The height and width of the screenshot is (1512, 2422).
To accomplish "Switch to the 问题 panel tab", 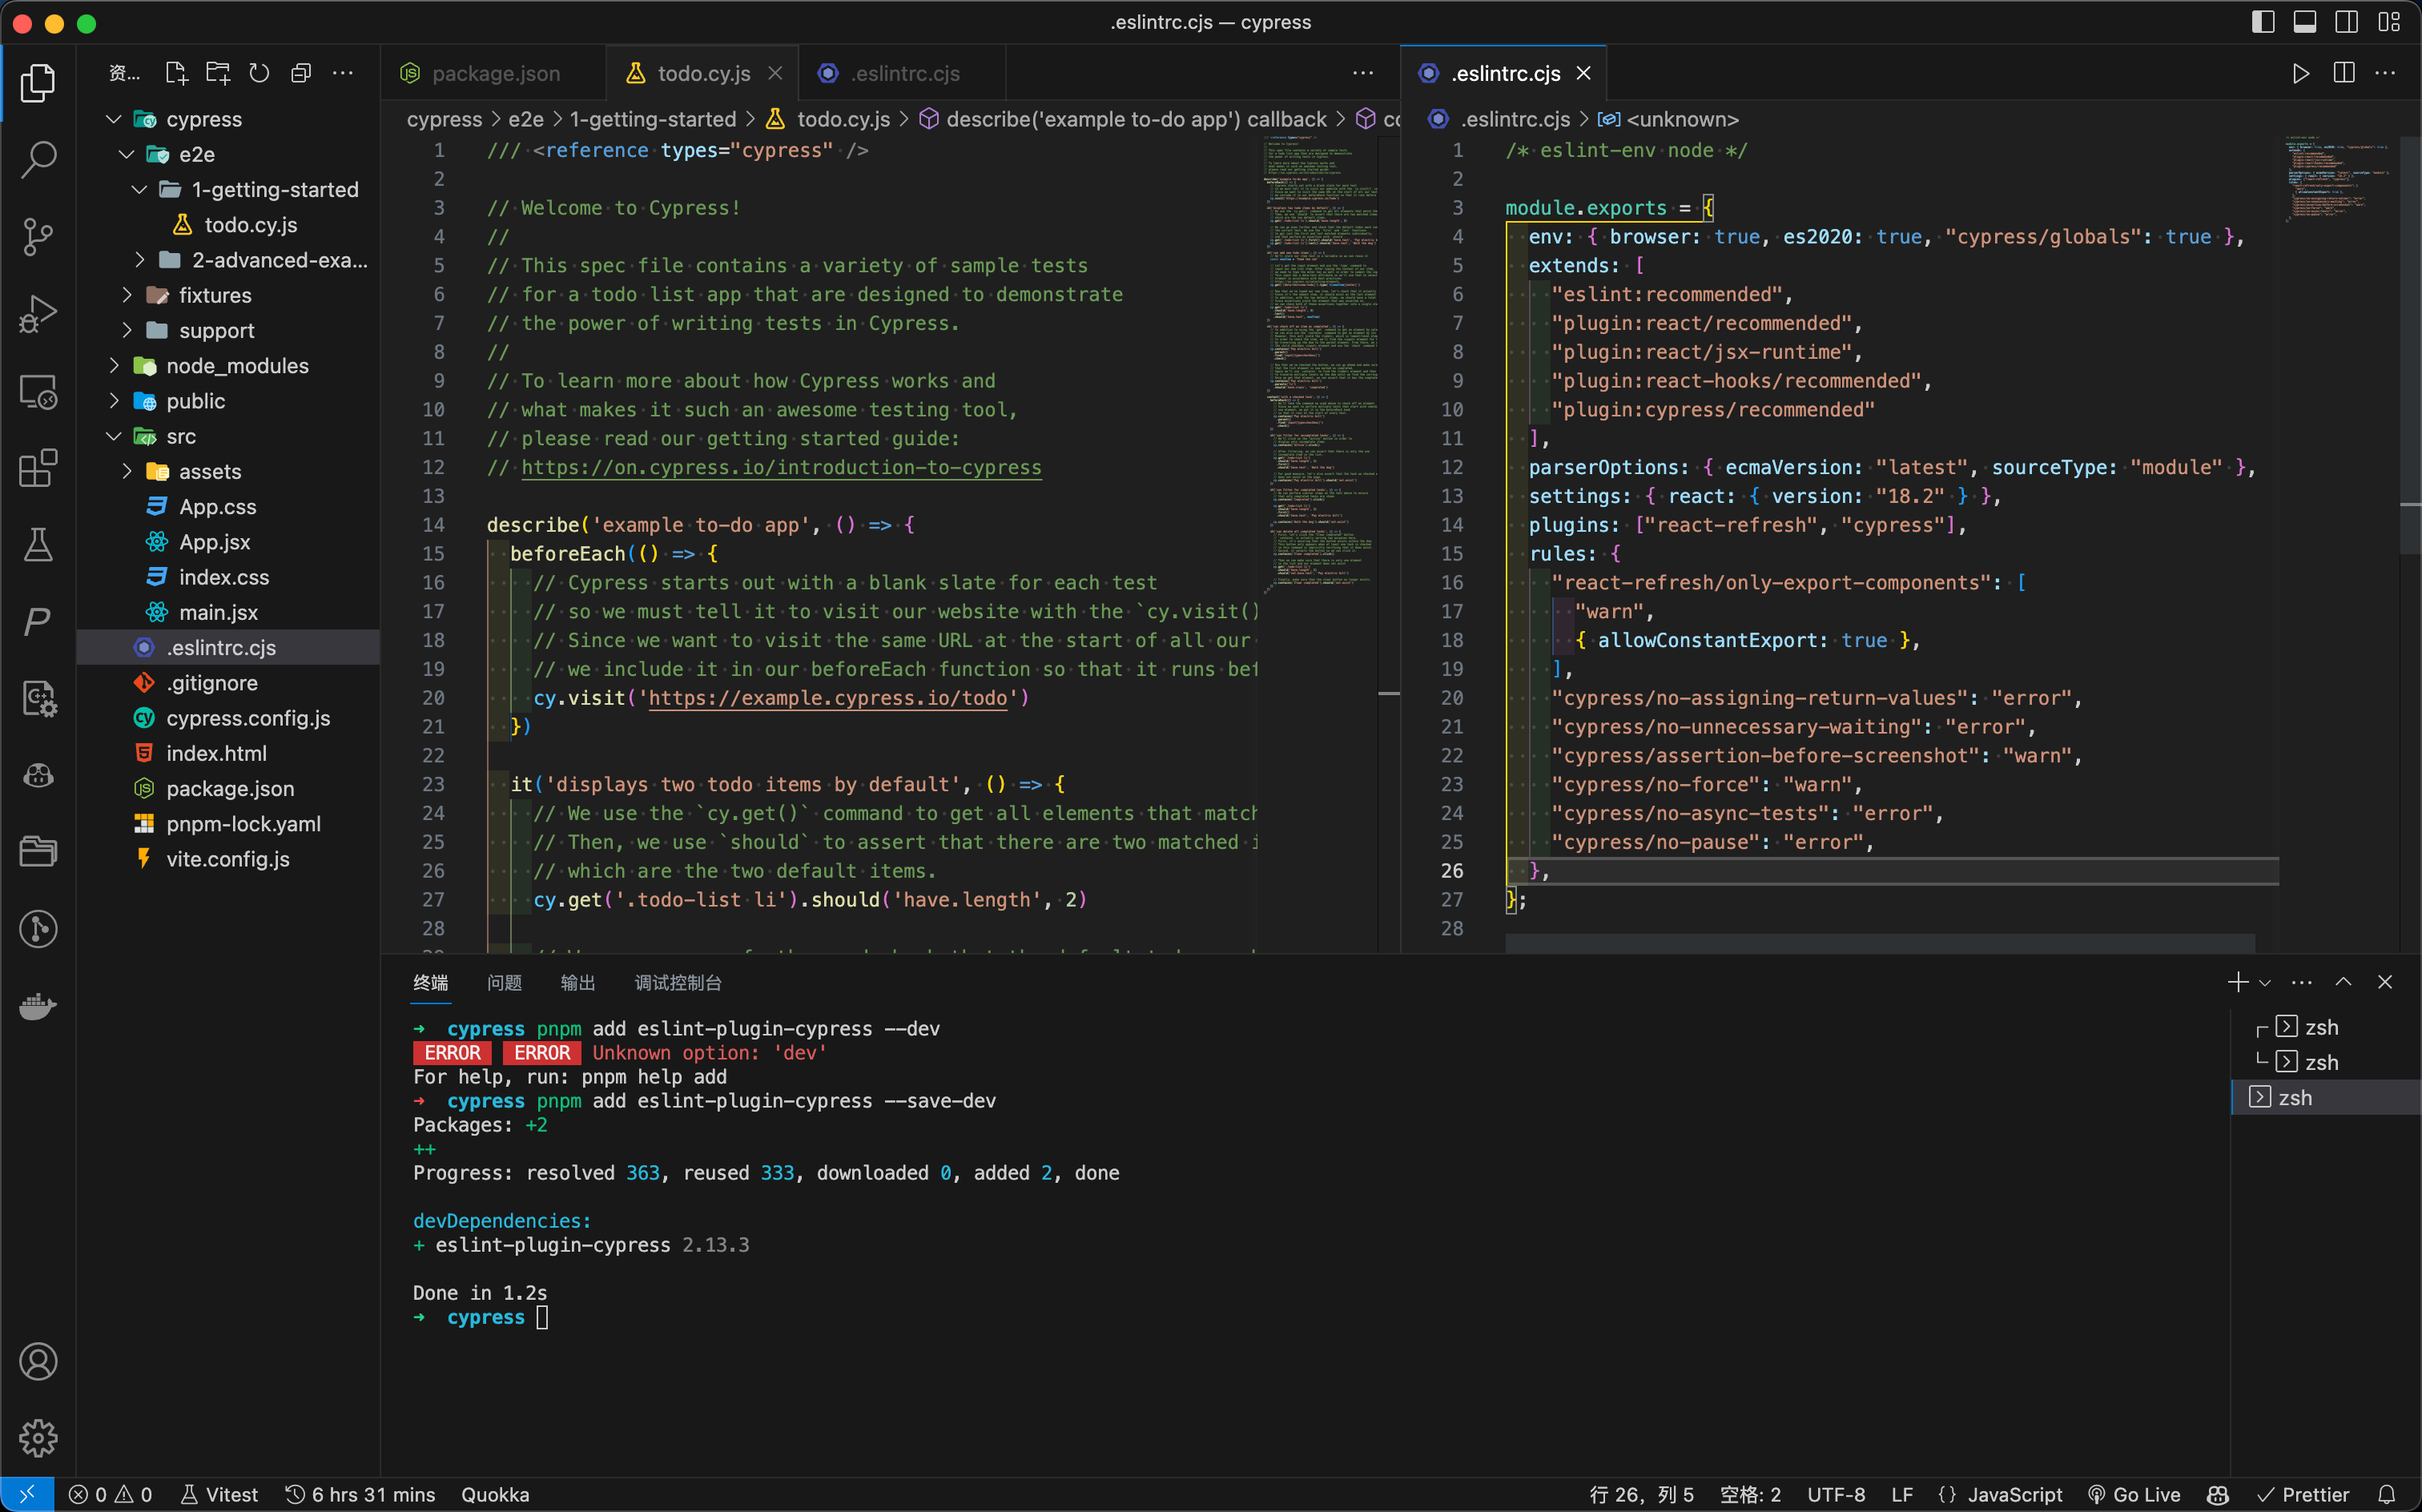I will tap(504, 983).
